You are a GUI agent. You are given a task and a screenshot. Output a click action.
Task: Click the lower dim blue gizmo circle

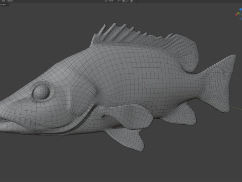pos(240,19)
